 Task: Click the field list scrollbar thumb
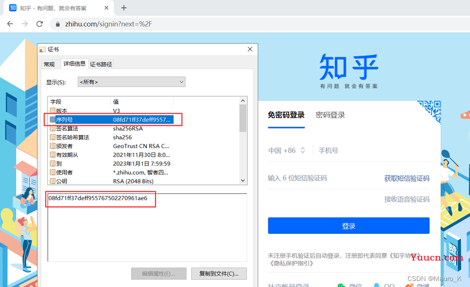pos(243,118)
